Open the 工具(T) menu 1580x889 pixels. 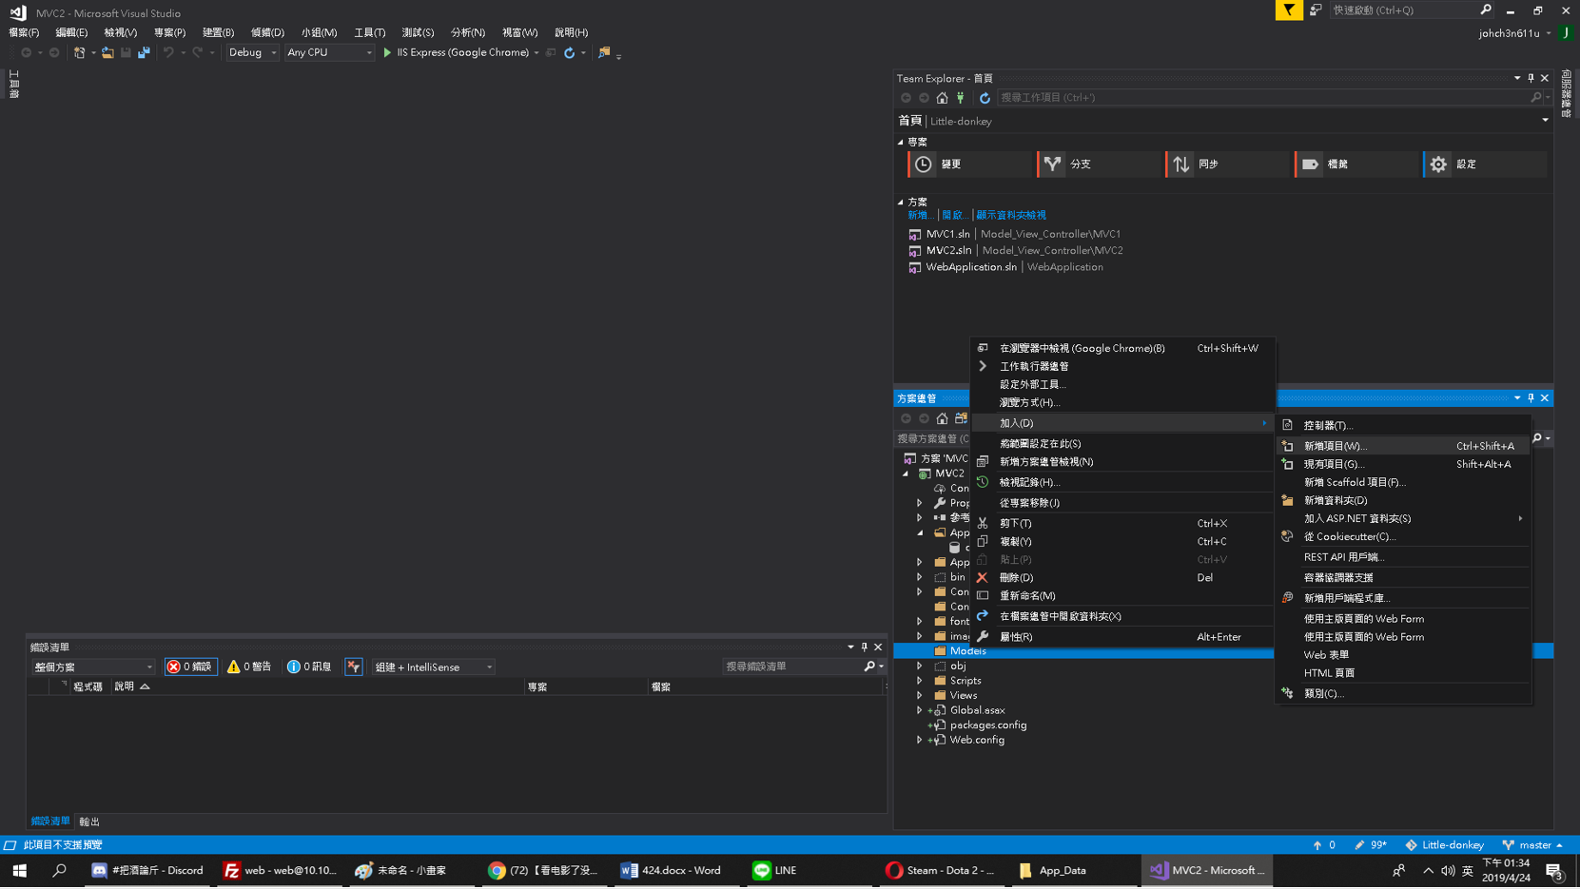coord(370,33)
